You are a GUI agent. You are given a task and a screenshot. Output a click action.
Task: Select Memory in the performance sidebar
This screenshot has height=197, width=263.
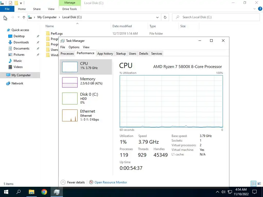pos(86,82)
